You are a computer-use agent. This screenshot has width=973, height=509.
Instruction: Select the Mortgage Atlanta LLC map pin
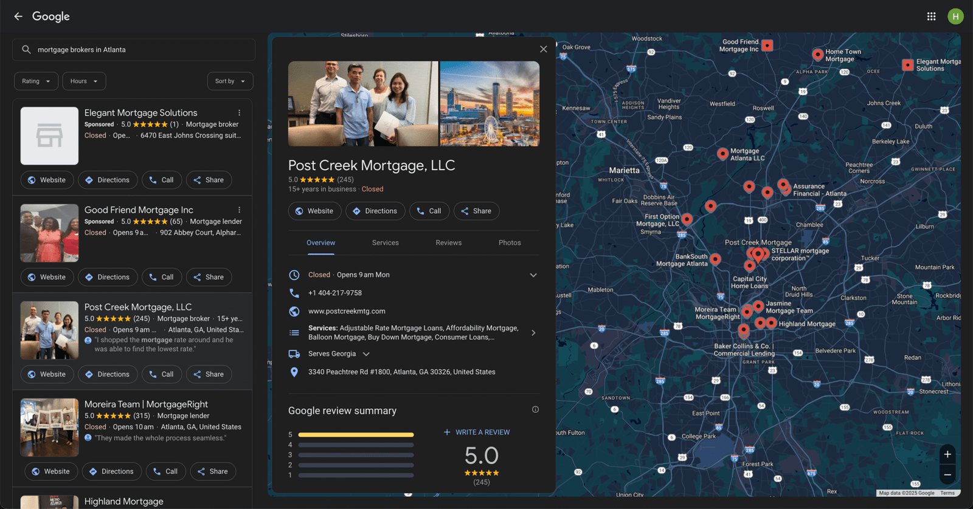722,153
